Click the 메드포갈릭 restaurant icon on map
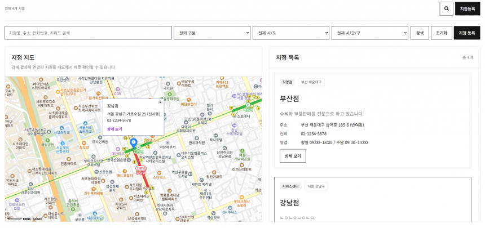Image resolution: width=485 pixels, height=228 pixels. coord(124,171)
